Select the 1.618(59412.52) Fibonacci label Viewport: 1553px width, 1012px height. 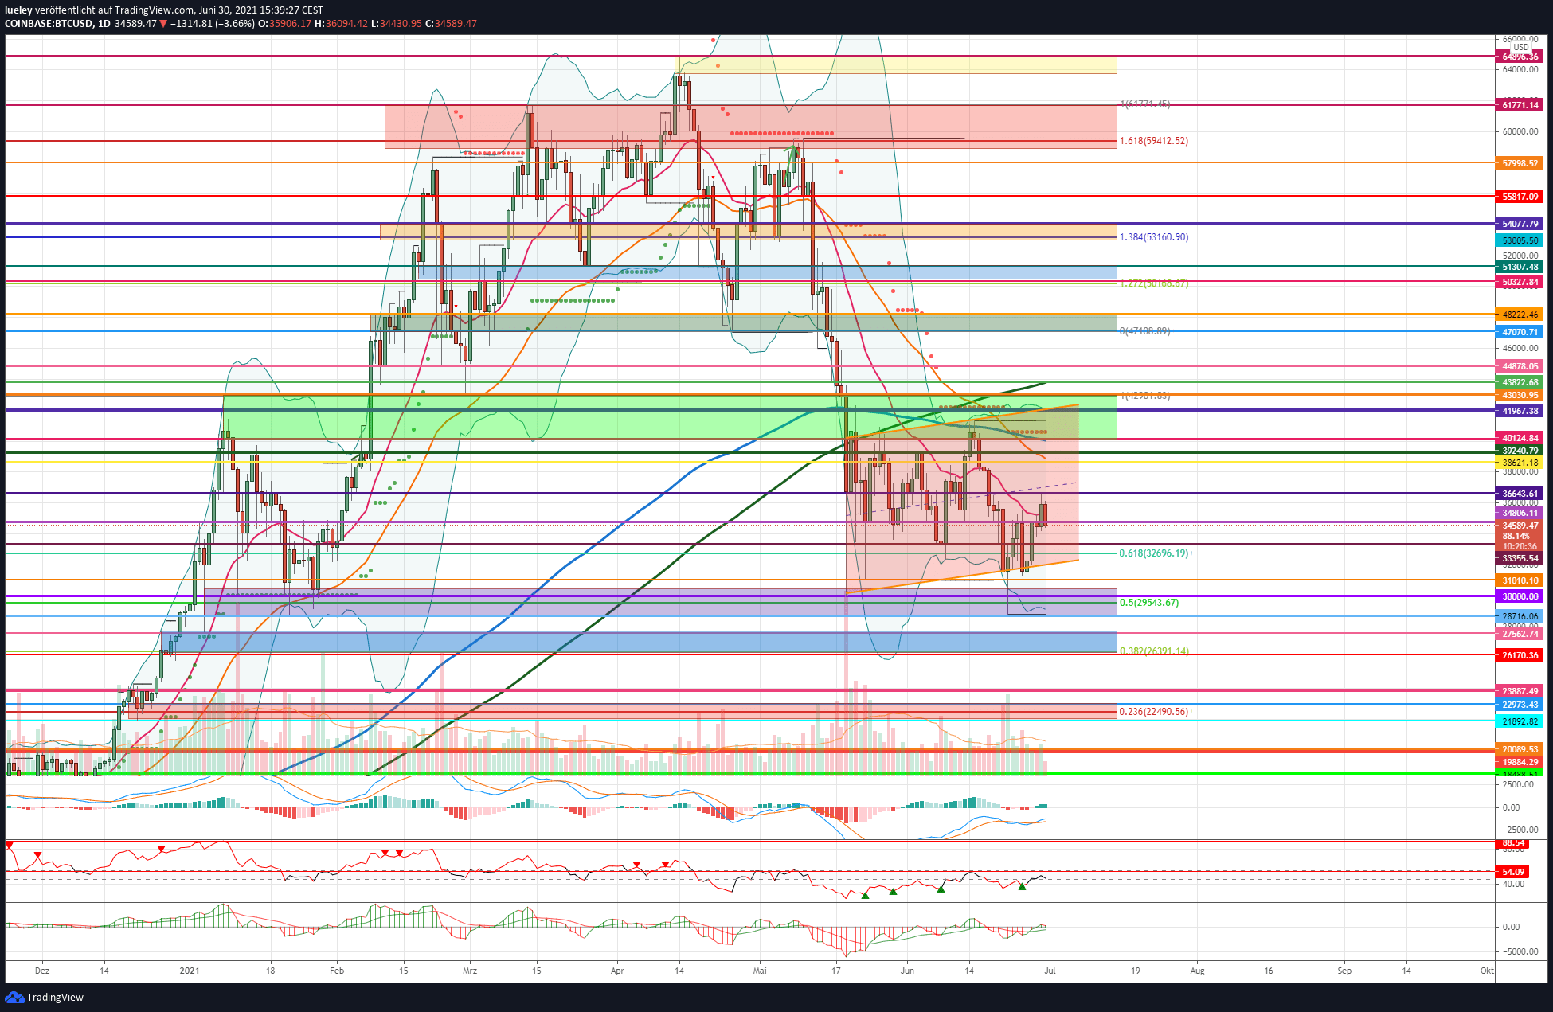point(1153,141)
